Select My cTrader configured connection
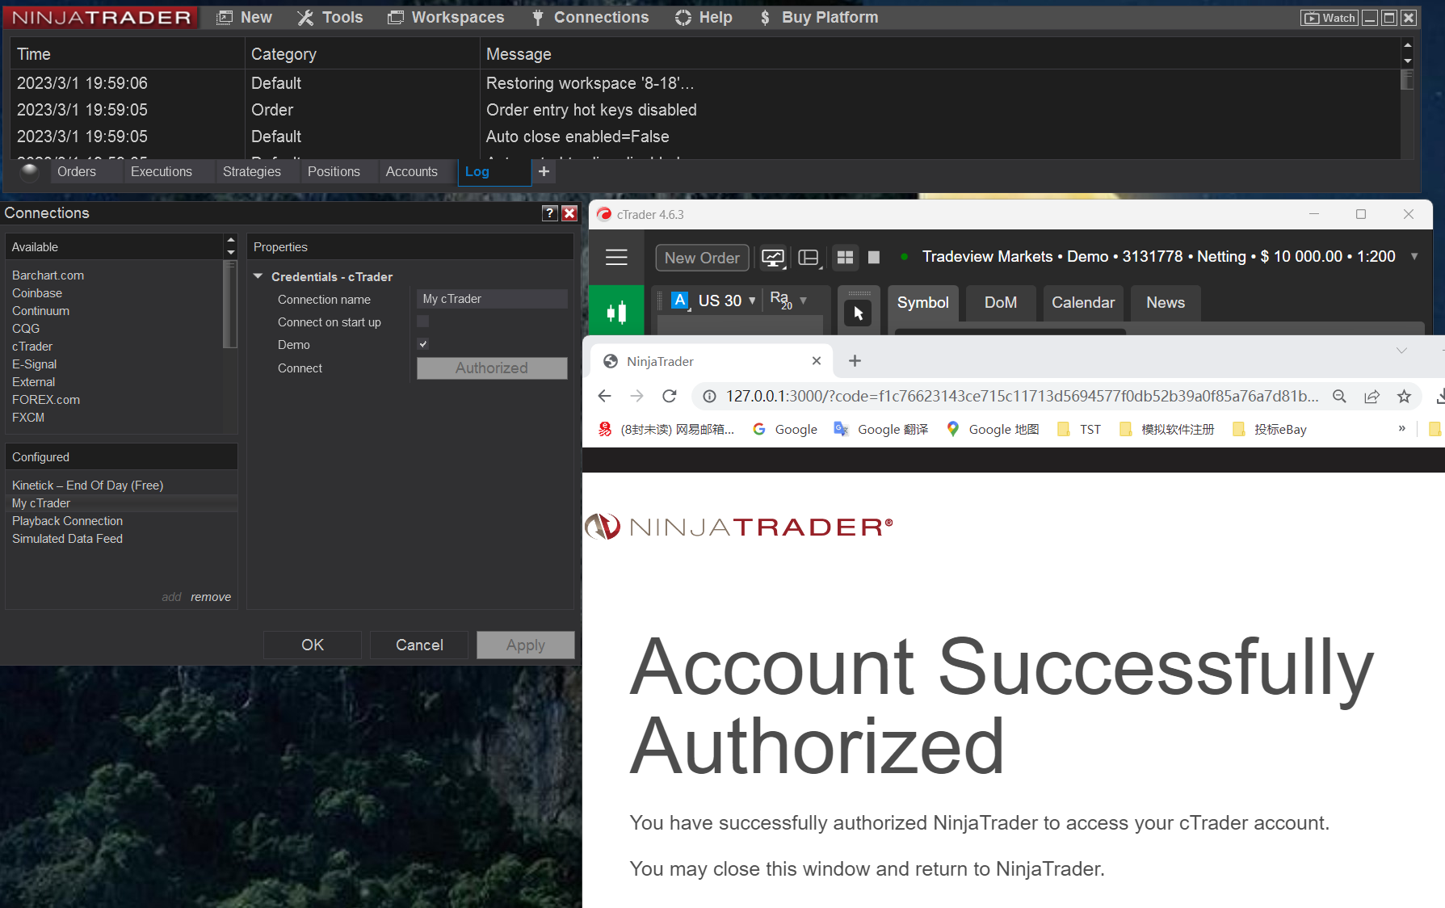This screenshot has width=1445, height=908. pyautogui.click(x=121, y=503)
